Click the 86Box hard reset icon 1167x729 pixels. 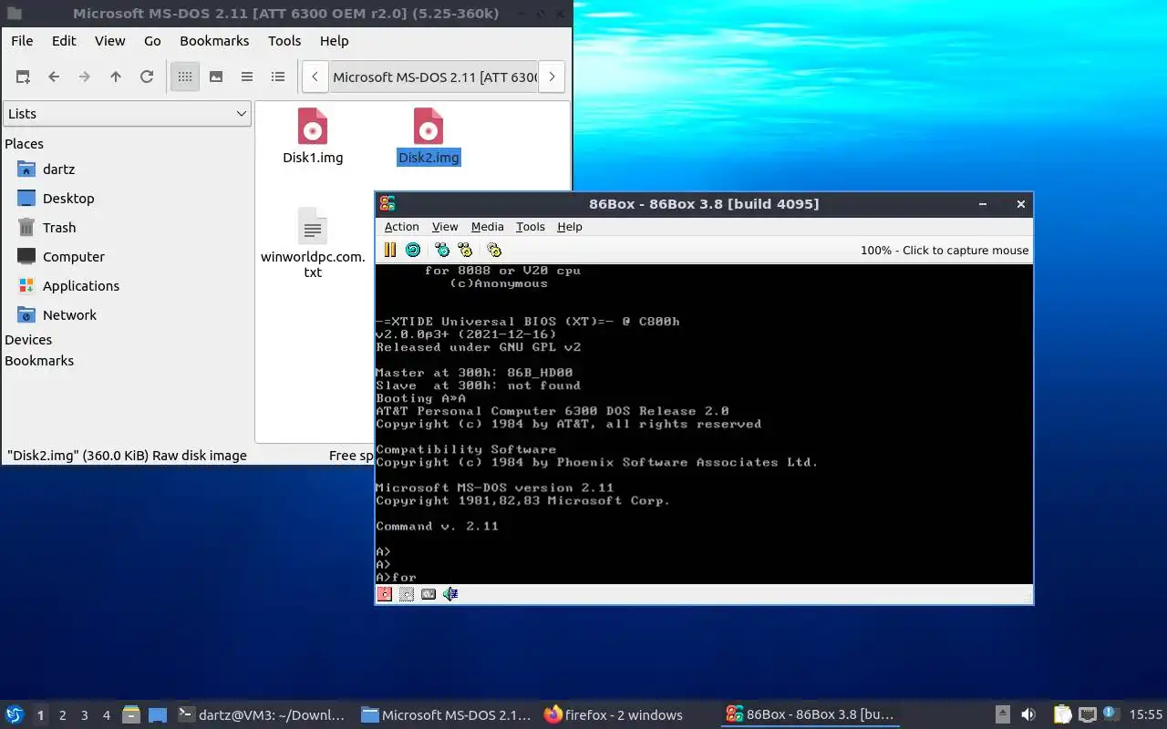[413, 250]
